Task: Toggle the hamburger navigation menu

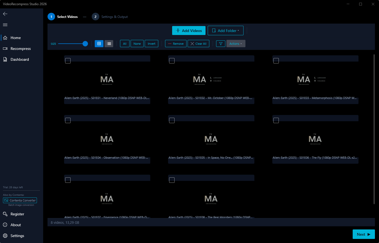Action: pos(5,25)
